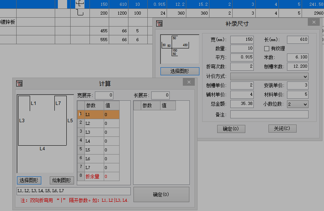Click the YesDo icon in 计算 title bar

point(19,83)
